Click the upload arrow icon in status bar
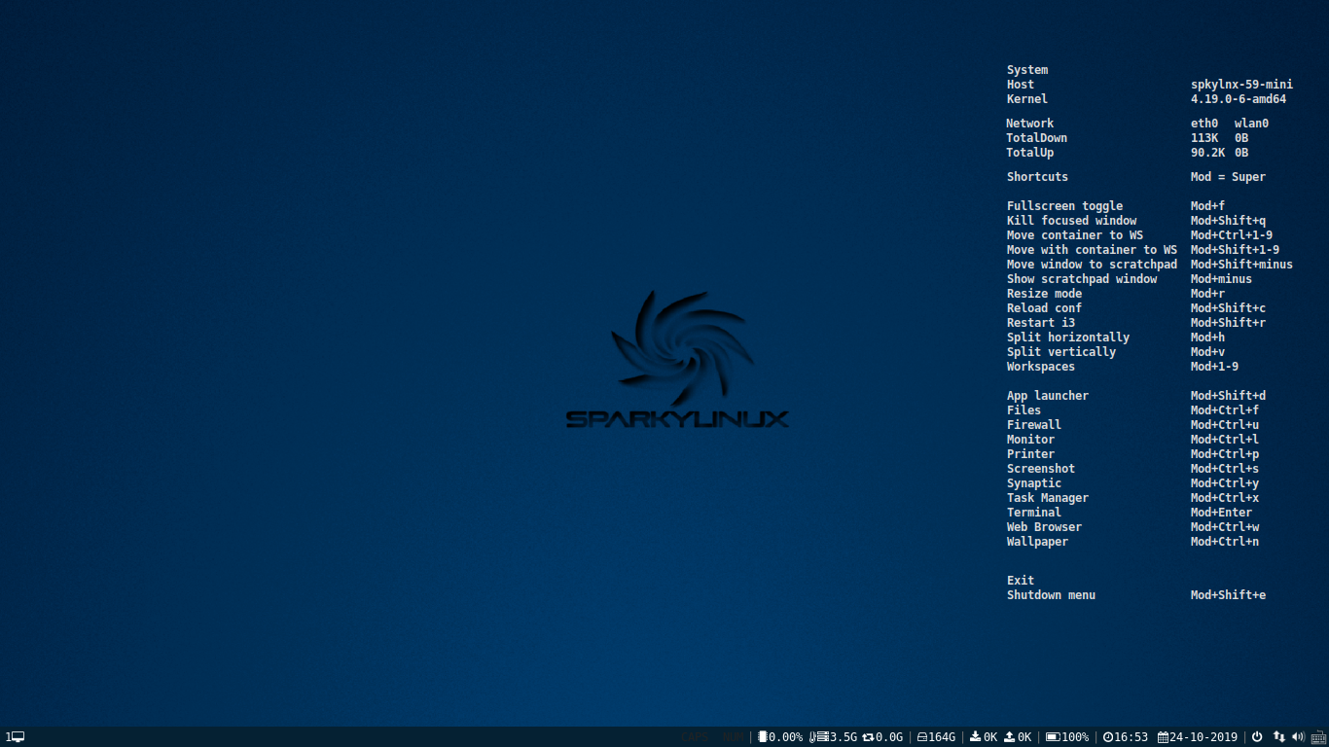The width and height of the screenshot is (1329, 747). 1009,736
